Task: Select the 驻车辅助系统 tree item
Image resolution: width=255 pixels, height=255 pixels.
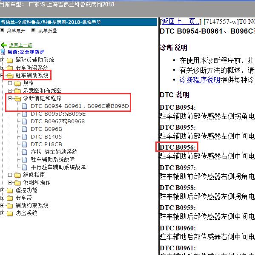Action: click(32, 75)
